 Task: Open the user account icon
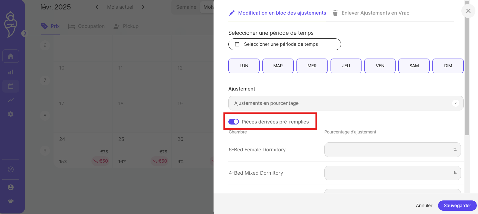pos(11,187)
